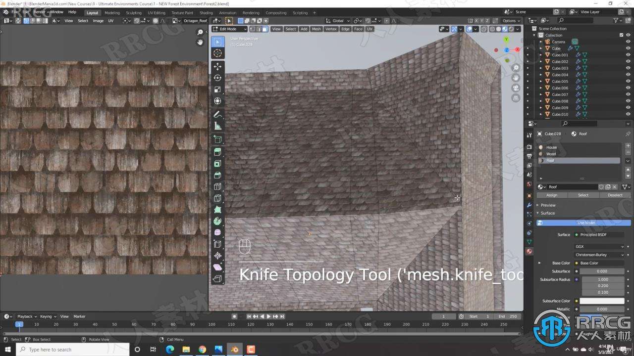The height and width of the screenshot is (356, 634).
Task: Switch to the Shading workspace tab
Action: pos(206,12)
